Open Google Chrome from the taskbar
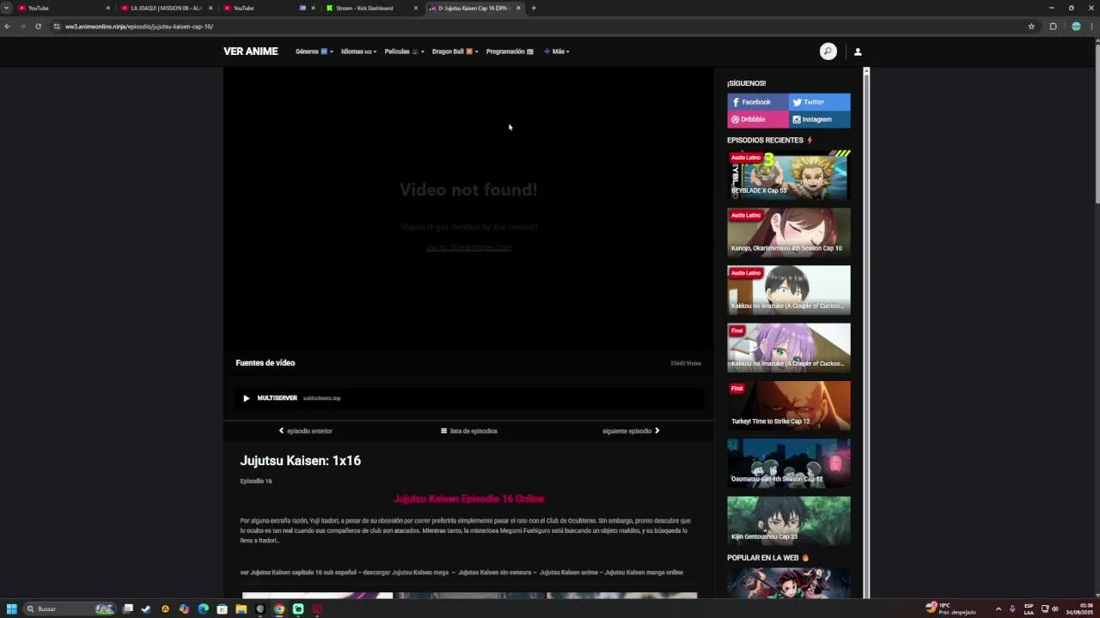The image size is (1100, 618). (279, 609)
